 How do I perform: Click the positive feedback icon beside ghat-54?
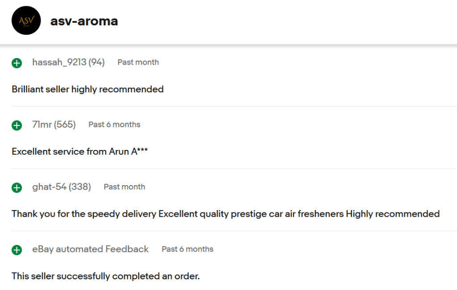click(x=17, y=188)
